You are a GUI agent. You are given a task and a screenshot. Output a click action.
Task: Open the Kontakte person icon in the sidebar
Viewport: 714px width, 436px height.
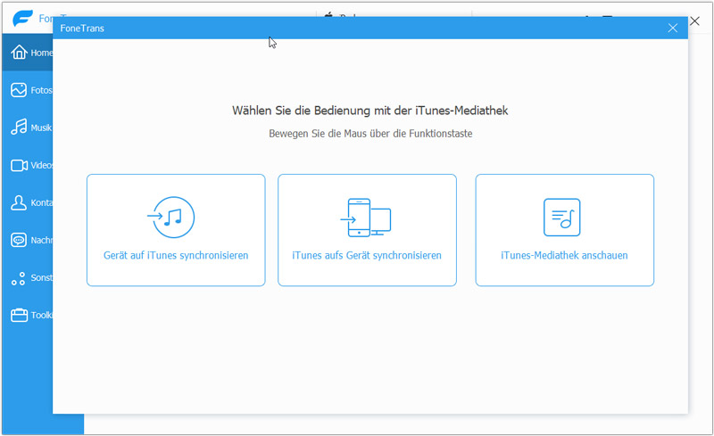click(19, 202)
